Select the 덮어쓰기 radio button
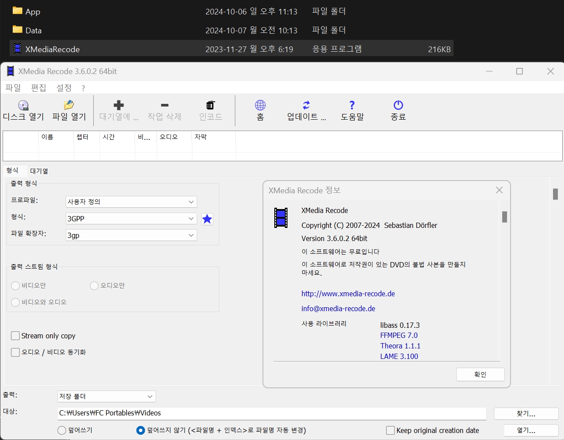 62,430
